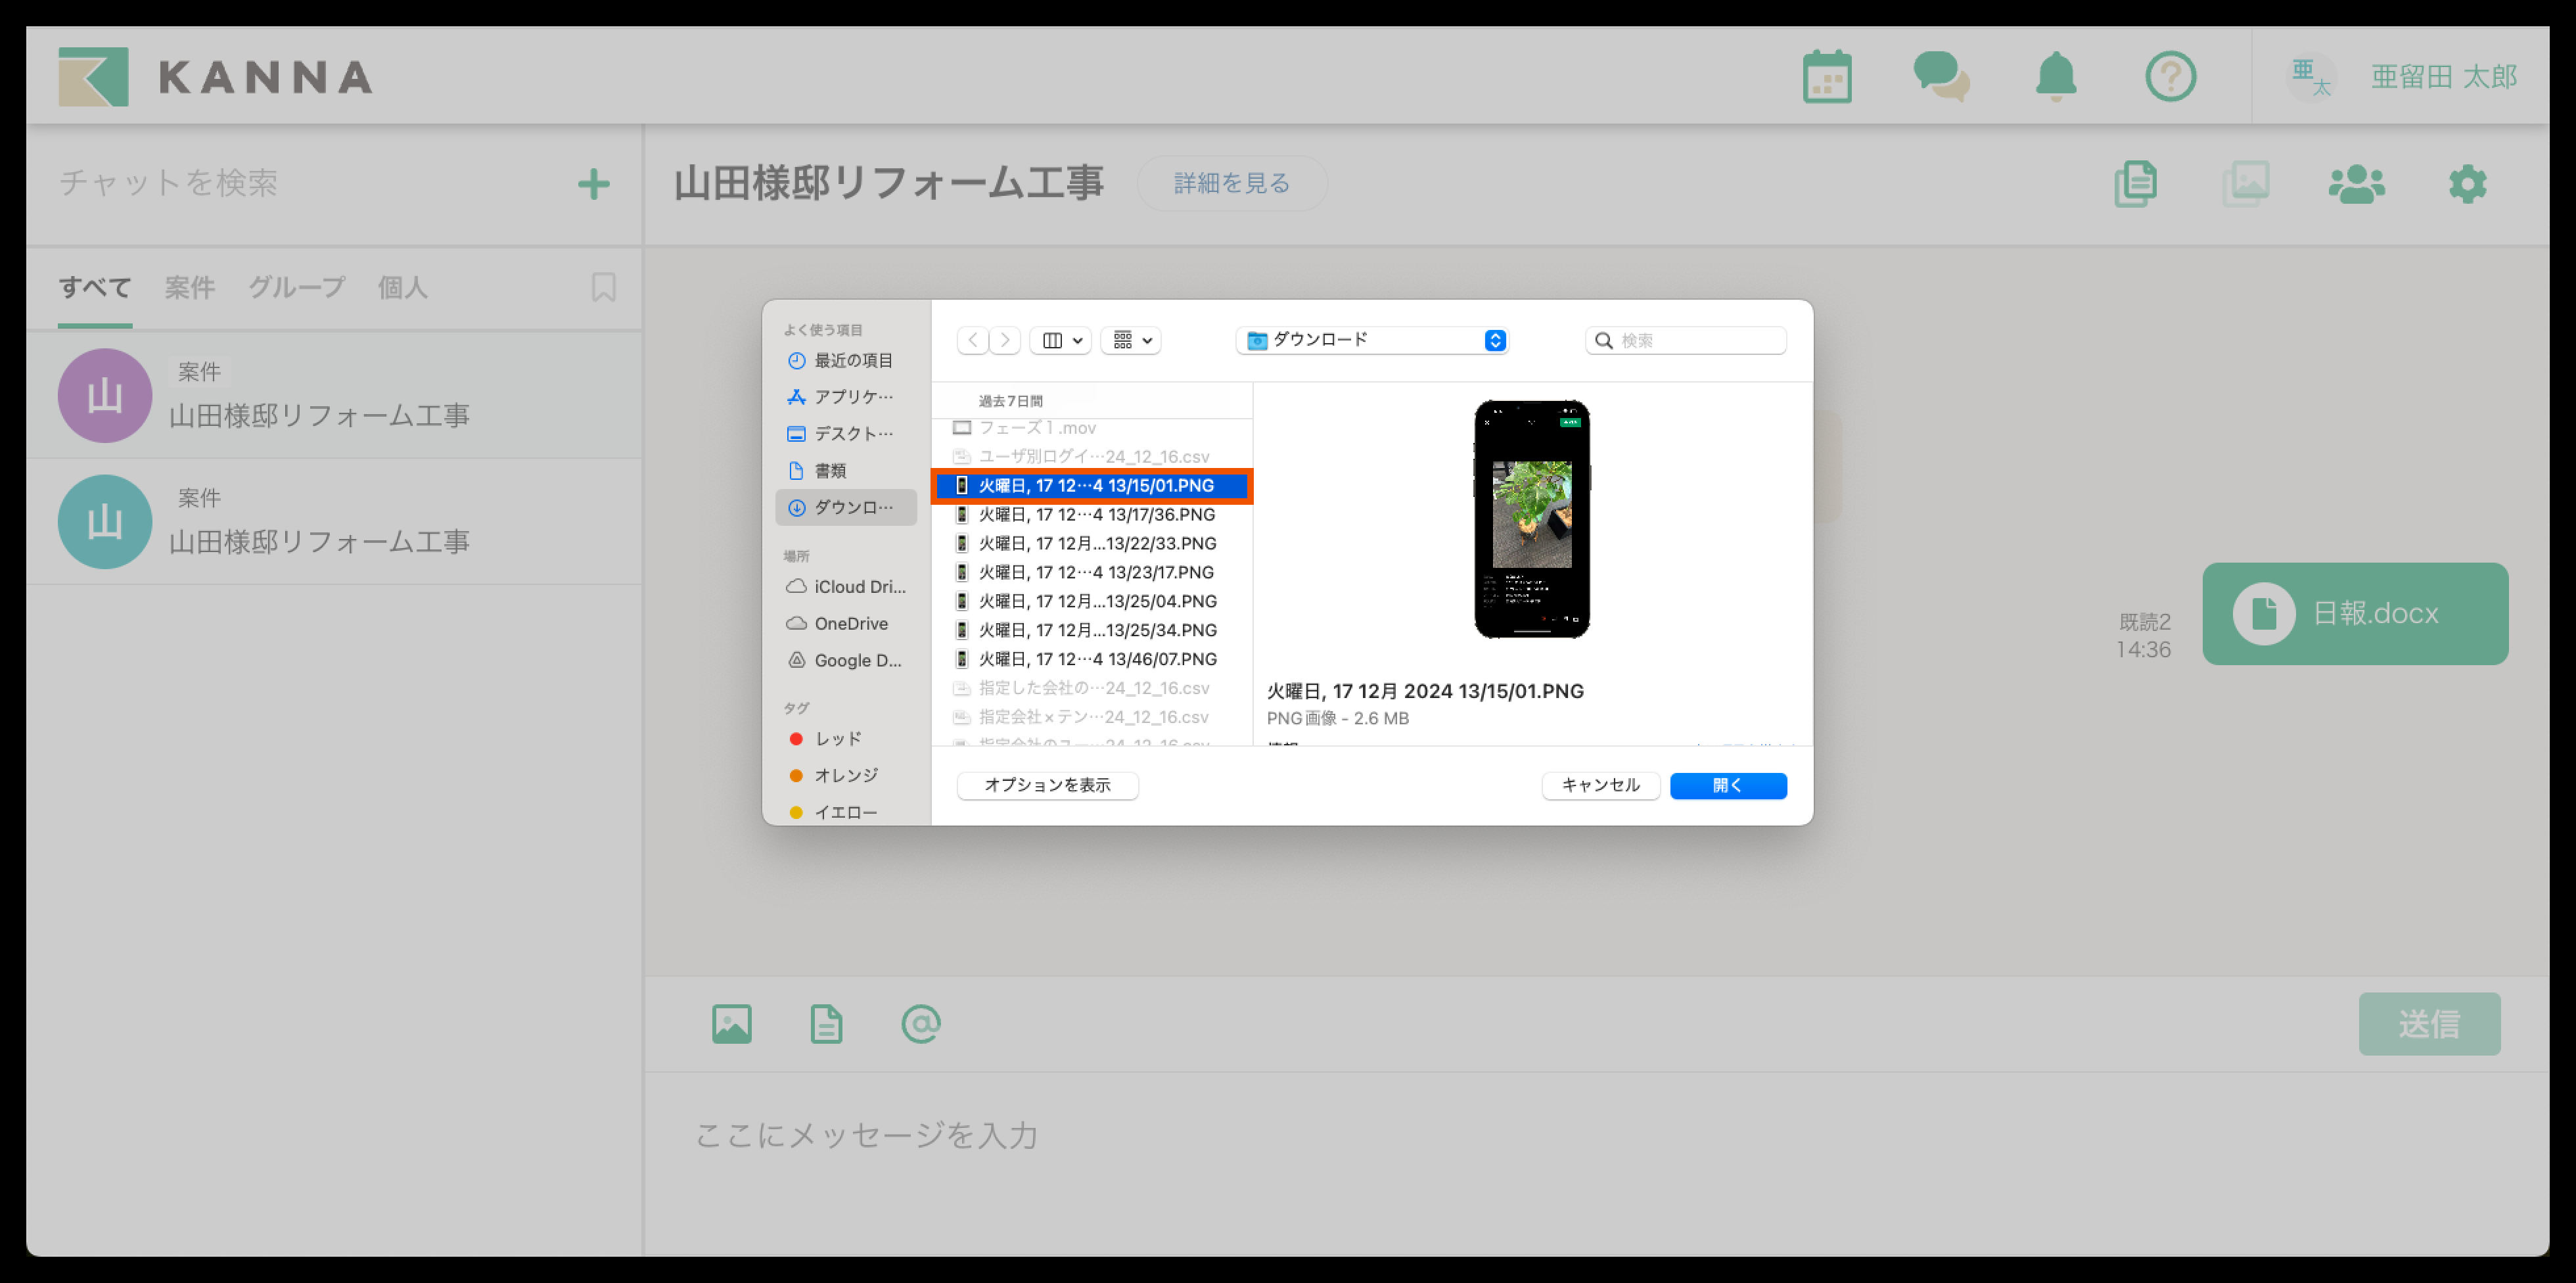This screenshot has width=2576, height=1283.
Task: Open chat settings gear icon
Action: pos(2467,184)
